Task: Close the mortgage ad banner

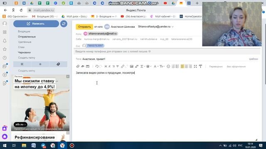Action: [x=68, y=77]
